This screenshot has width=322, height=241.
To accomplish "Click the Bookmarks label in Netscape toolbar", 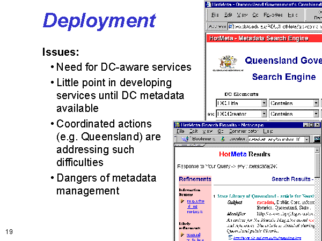I will click(x=203, y=139).
